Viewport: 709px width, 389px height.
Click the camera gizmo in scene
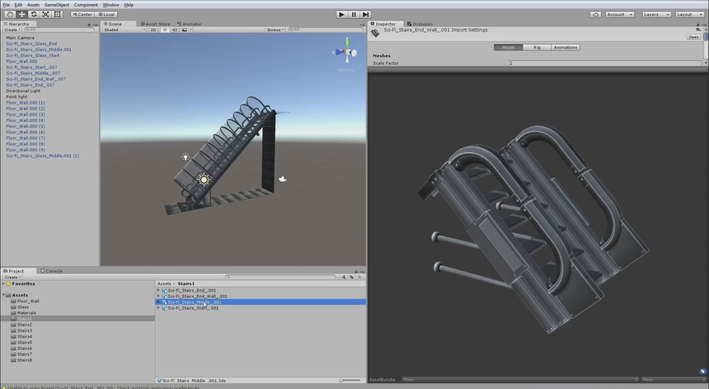click(282, 179)
